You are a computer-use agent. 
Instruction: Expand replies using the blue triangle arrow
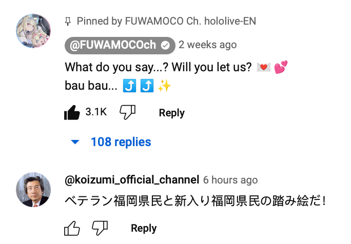[x=75, y=142]
